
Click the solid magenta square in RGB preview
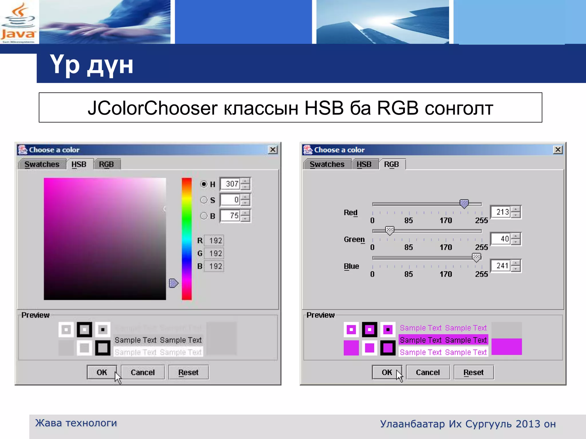coord(351,348)
